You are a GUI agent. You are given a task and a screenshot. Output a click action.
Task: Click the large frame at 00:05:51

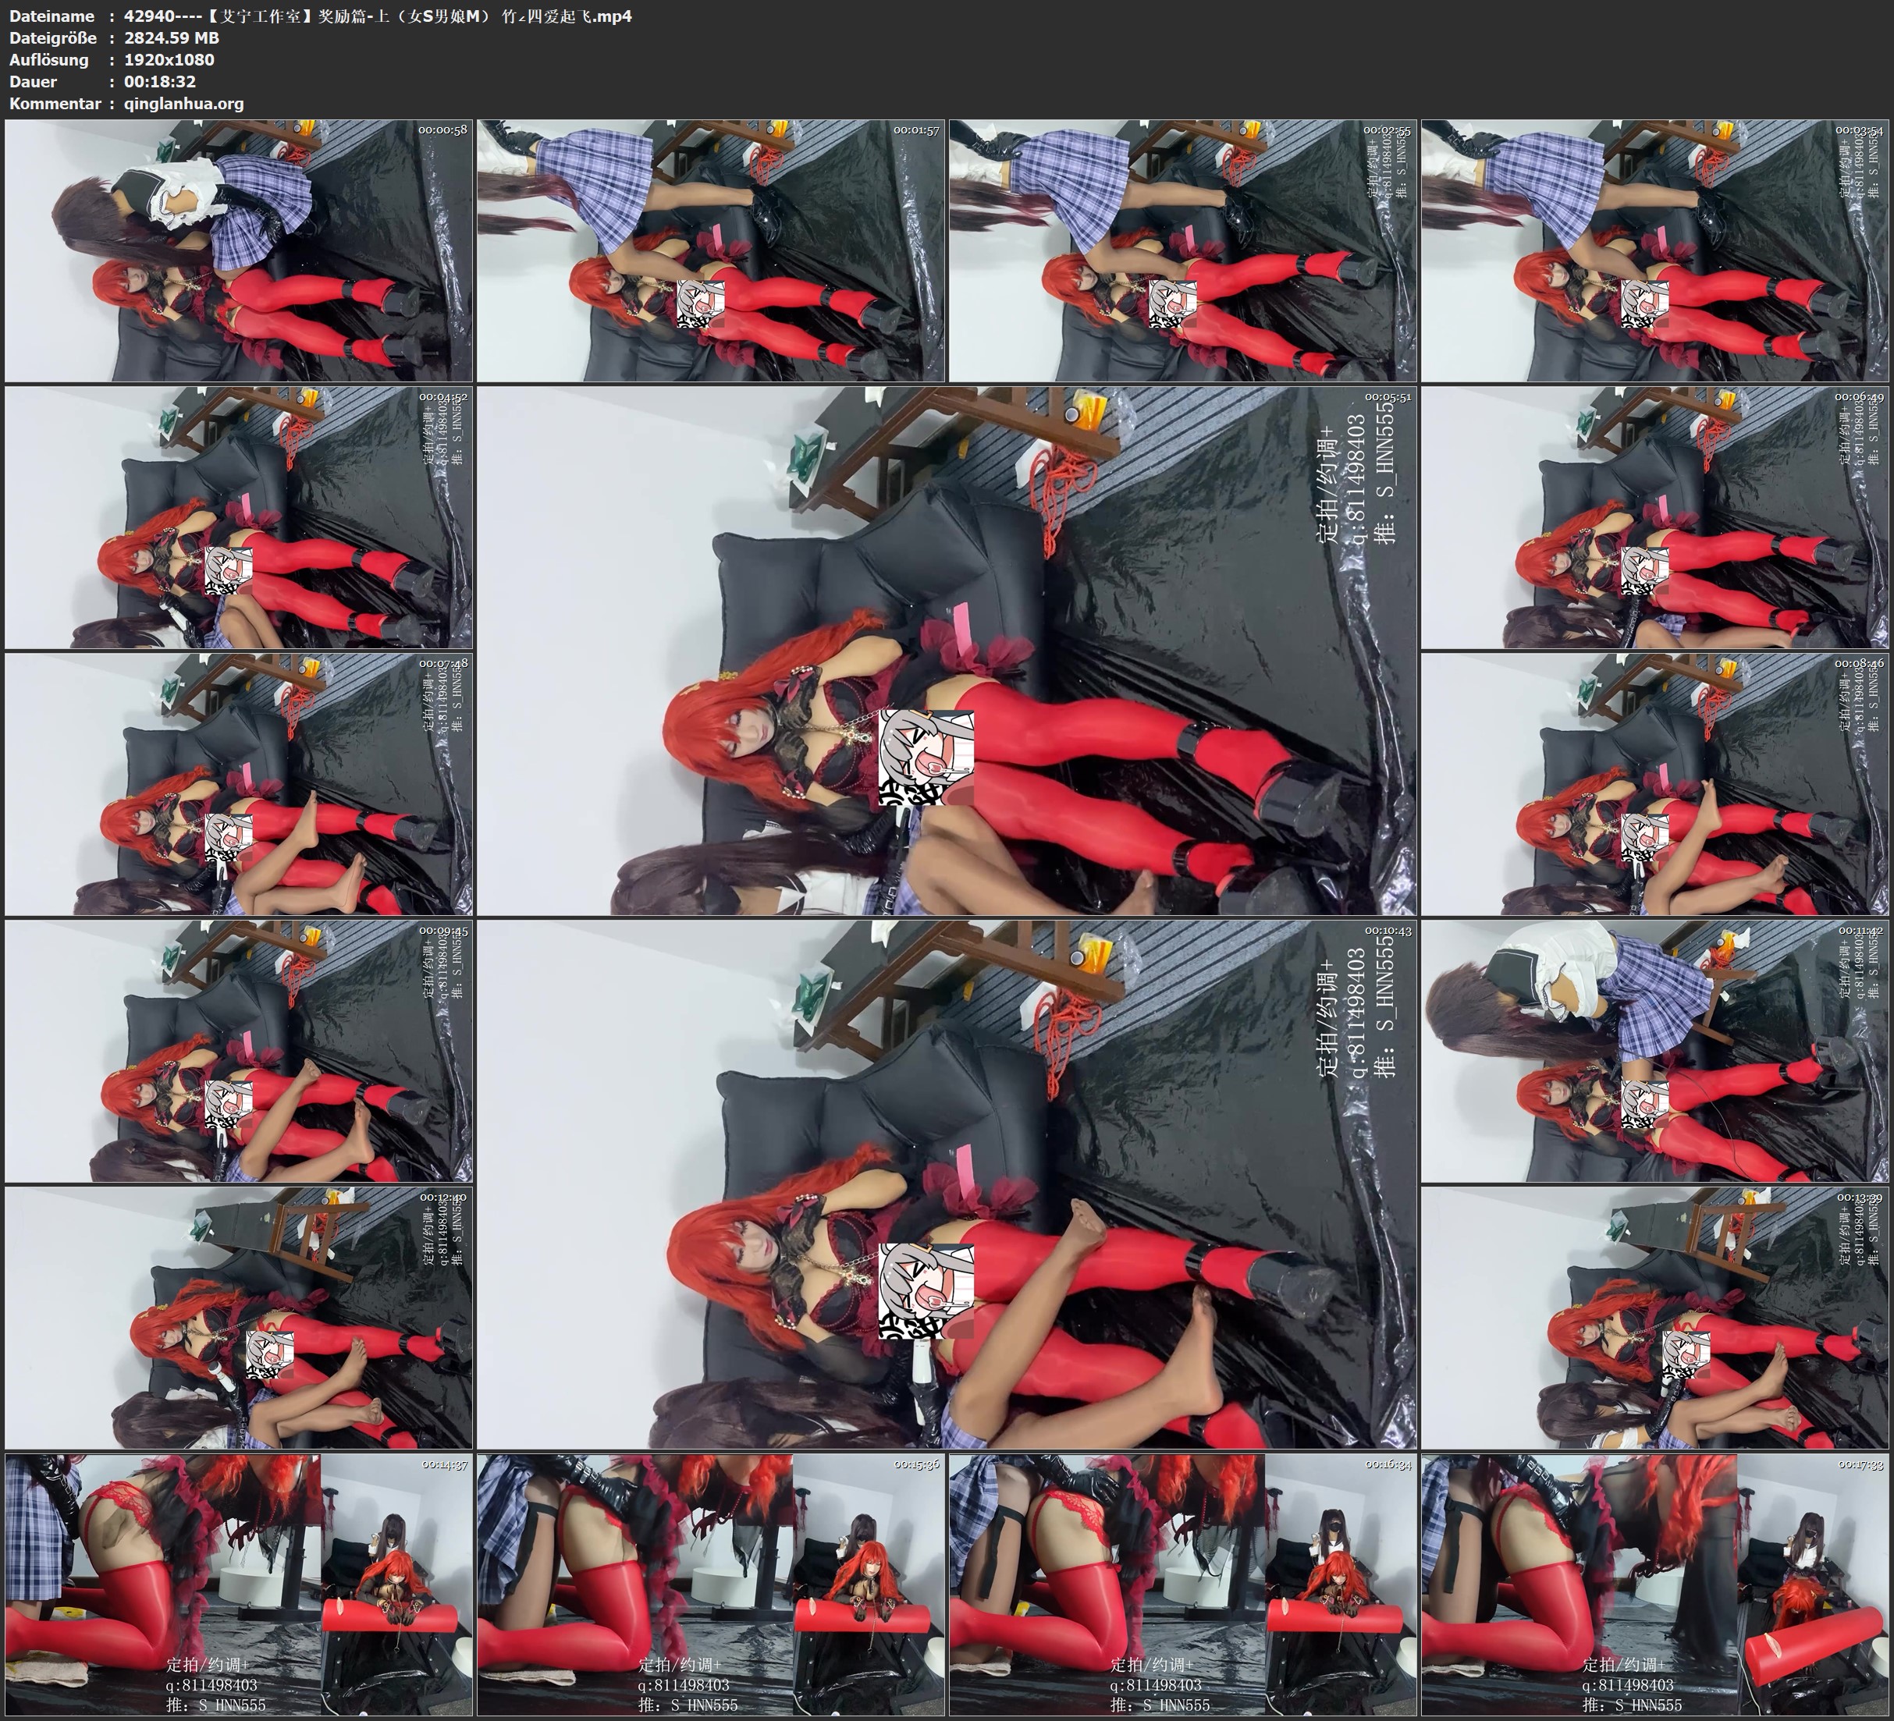[947, 651]
